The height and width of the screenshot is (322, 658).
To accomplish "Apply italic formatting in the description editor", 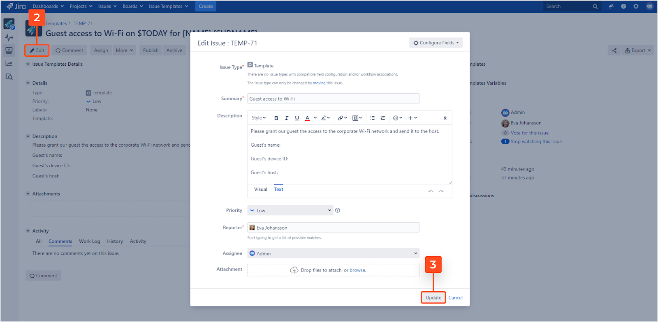I will [287, 118].
